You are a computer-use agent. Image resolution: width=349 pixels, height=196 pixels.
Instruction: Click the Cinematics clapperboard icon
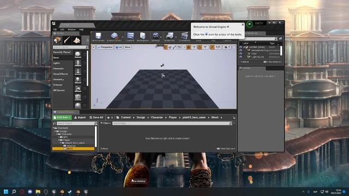pos(184,36)
